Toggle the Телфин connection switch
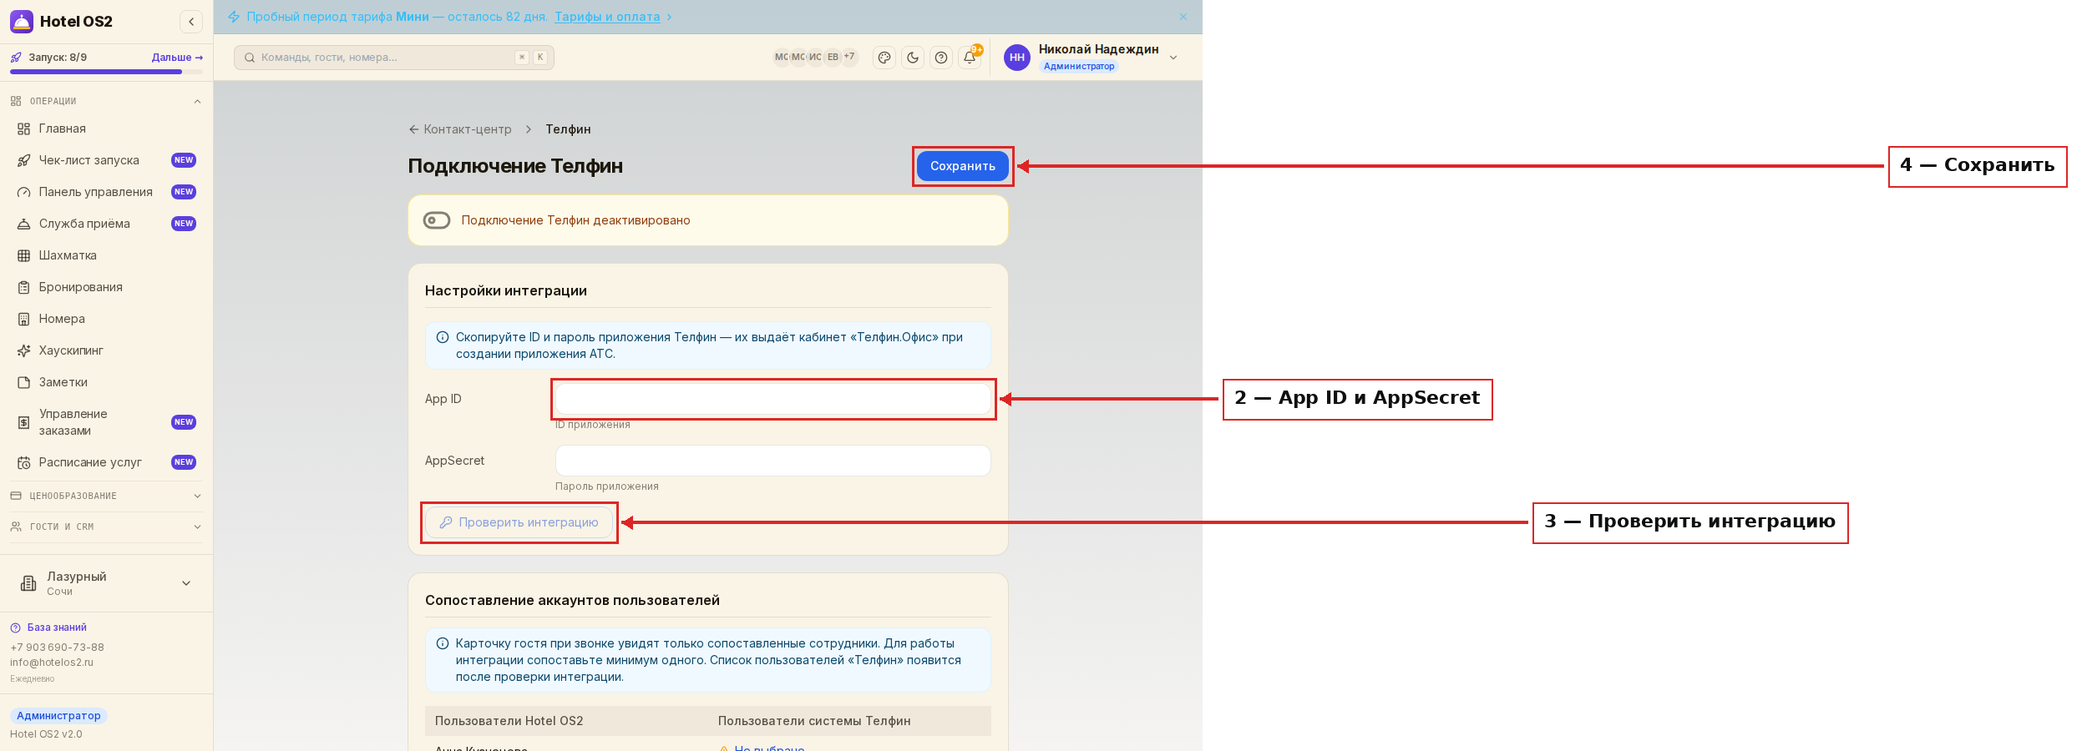Viewport: 2087px width, 751px height. pyautogui.click(x=437, y=220)
